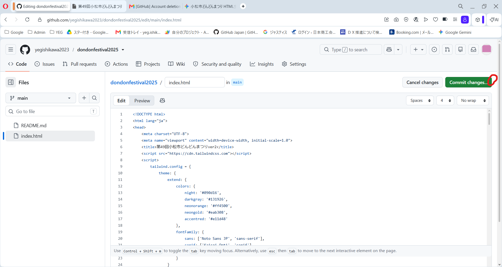Open the Insights tab

tap(262, 64)
